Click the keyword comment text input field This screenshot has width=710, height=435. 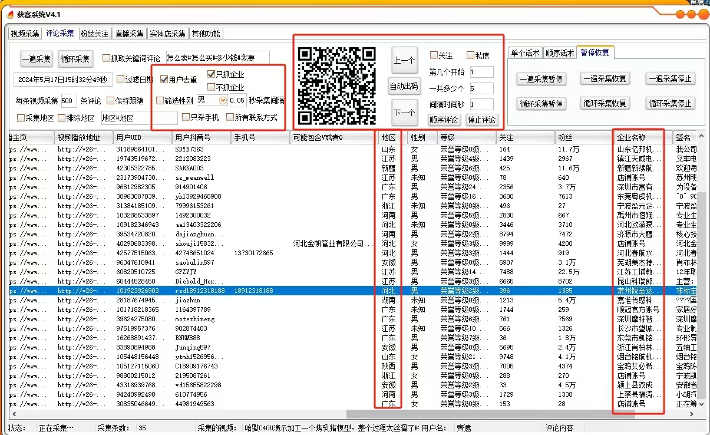tap(217, 58)
